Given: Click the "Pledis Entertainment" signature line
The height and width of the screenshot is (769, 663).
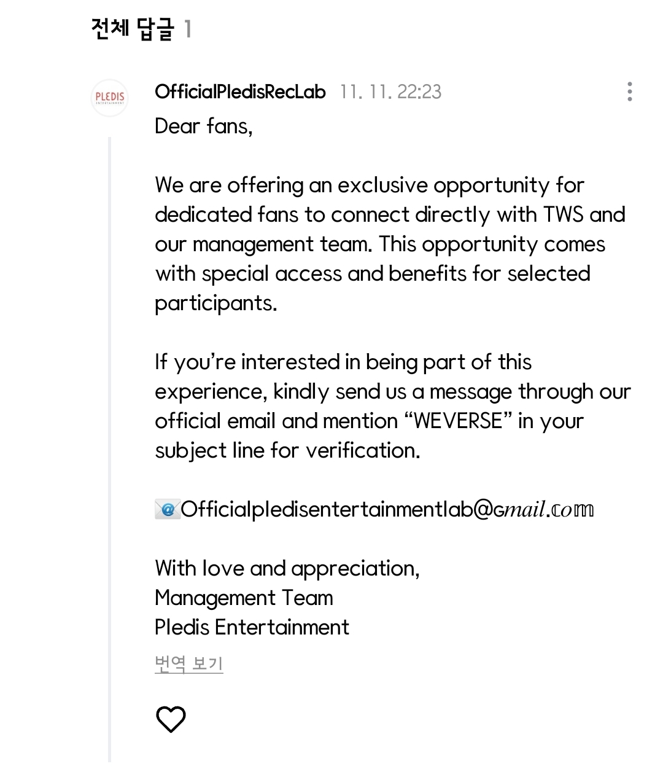Looking at the screenshot, I should 252,627.
